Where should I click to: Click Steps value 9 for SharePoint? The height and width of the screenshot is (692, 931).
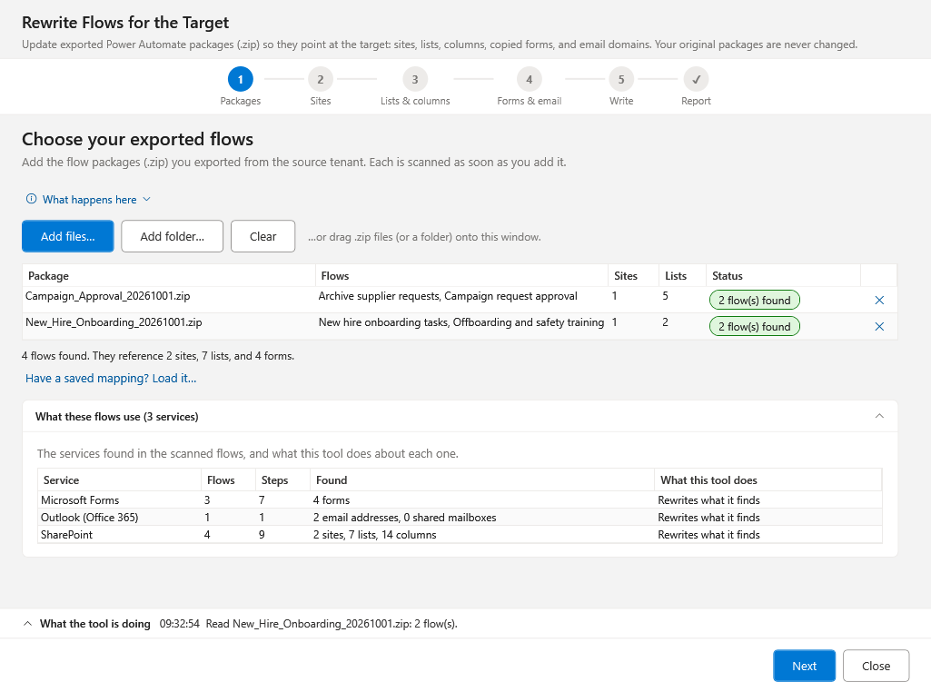(262, 534)
